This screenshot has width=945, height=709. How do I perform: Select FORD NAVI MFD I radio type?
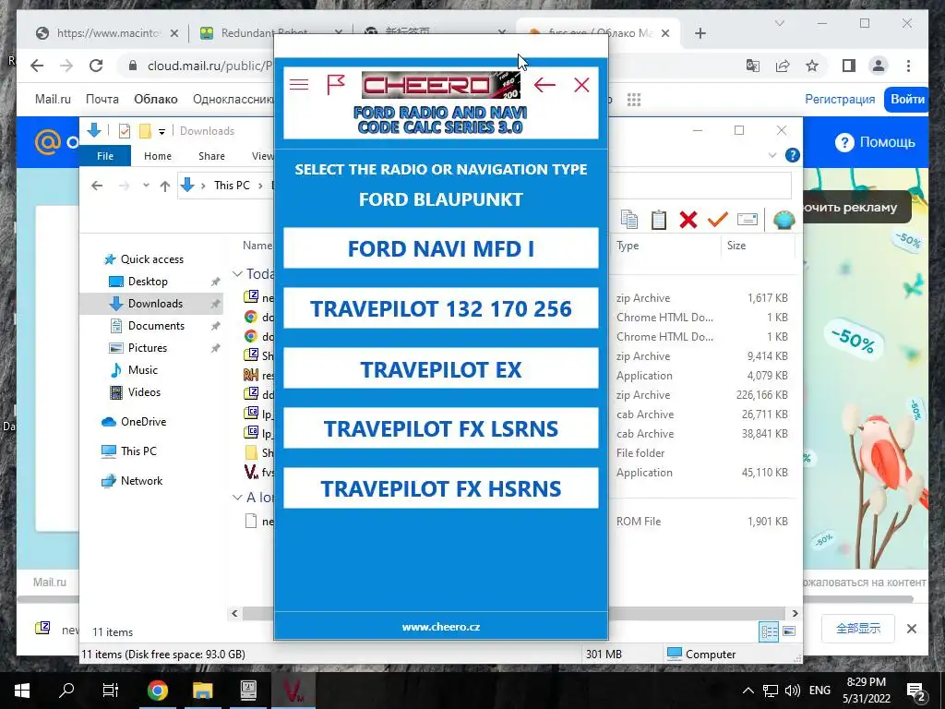point(440,248)
